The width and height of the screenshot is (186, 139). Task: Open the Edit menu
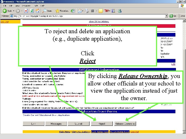(11, 6)
